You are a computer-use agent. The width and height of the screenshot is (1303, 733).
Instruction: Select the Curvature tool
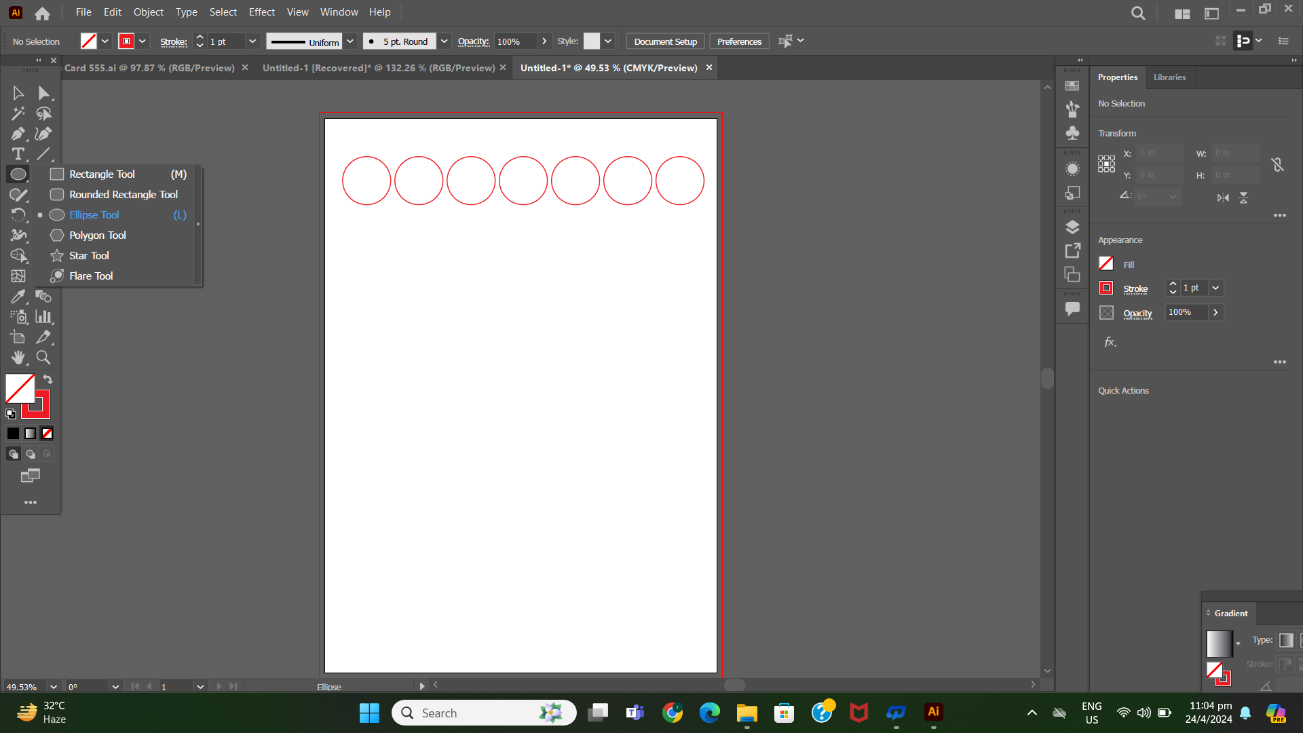point(44,134)
